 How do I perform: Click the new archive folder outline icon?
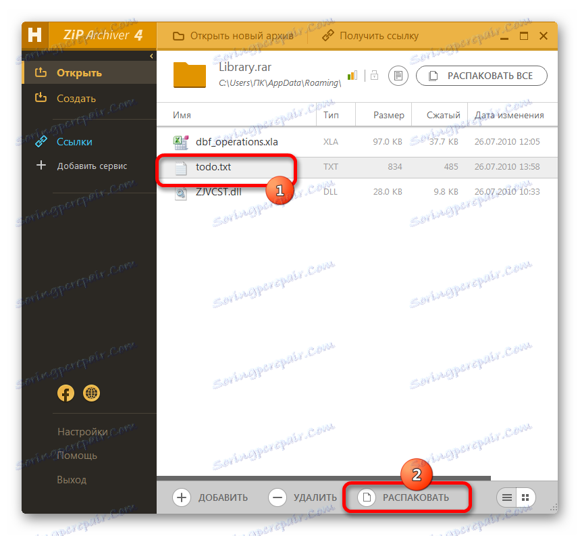coord(179,36)
